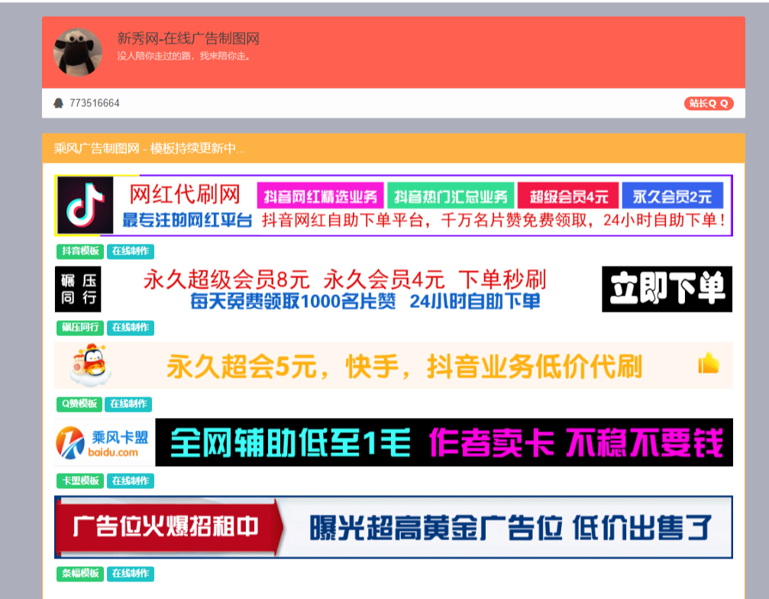769x599 pixels.
Task: Click 在线制作 next to the 碾压同行 tag
Action: pyautogui.click(x=131, y=328)
